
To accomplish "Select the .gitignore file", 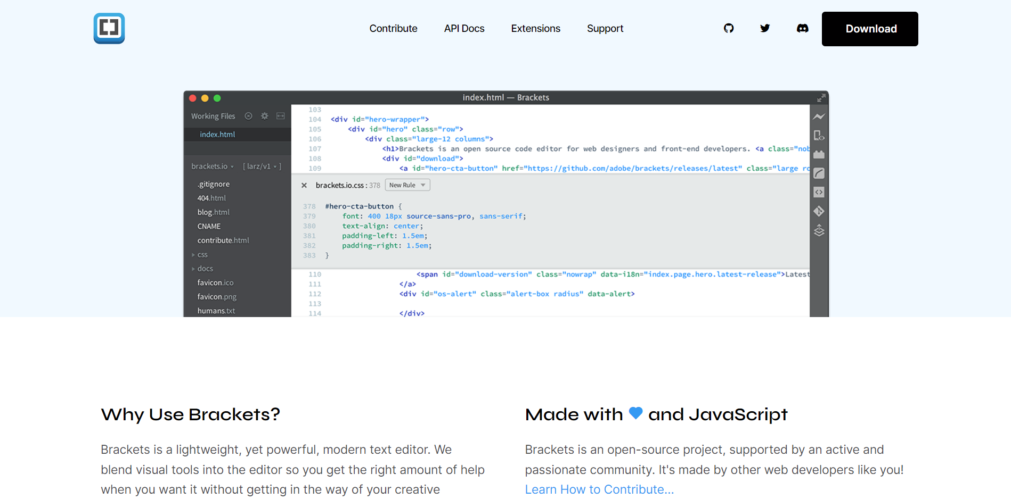I will click(214, 184).
